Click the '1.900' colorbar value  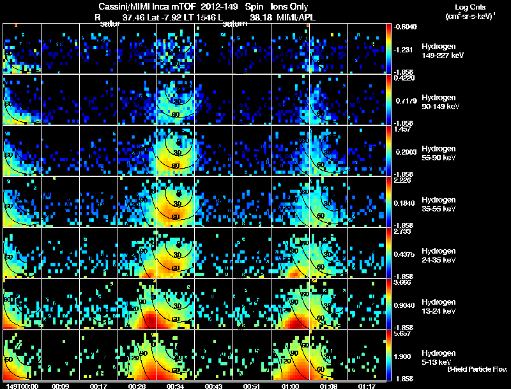click(x=402, y=356)
